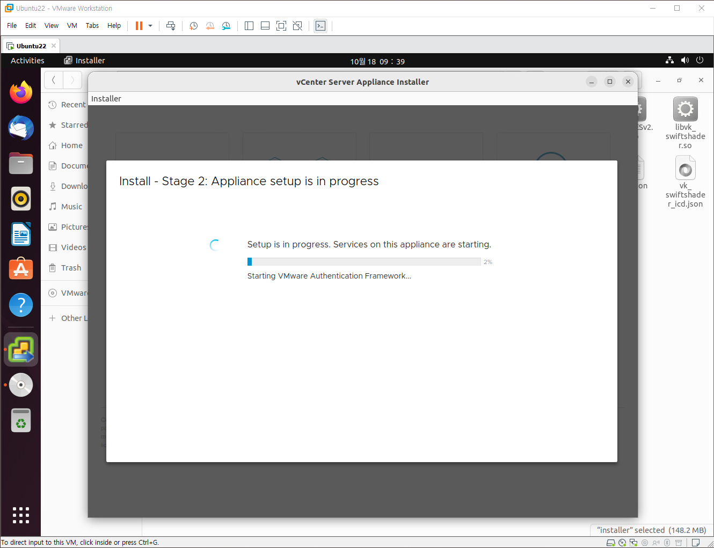Click the message log note icon in status bar

tap(696, 543)
